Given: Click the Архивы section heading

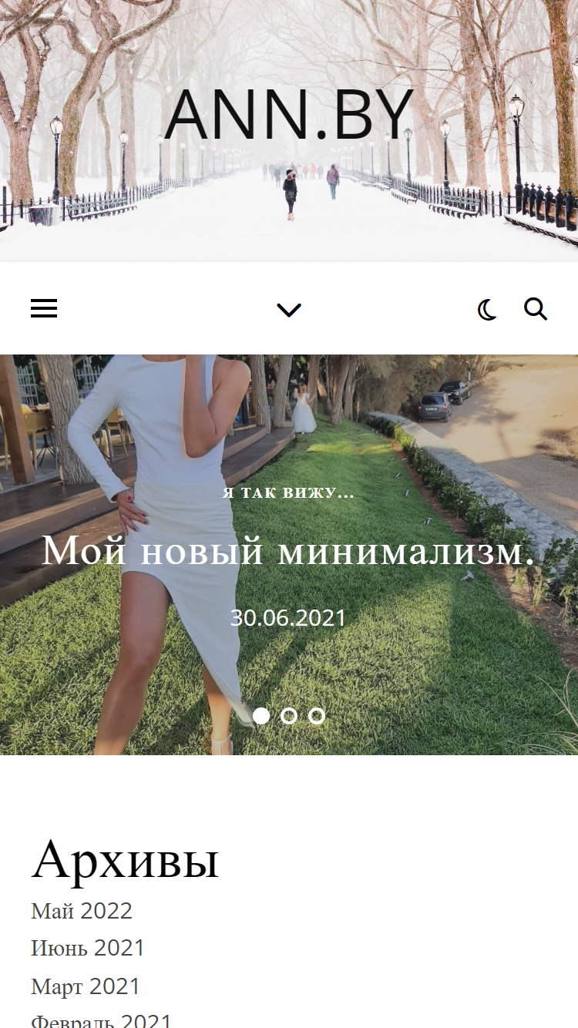Looking at the screenshot, I should (125, 859).
